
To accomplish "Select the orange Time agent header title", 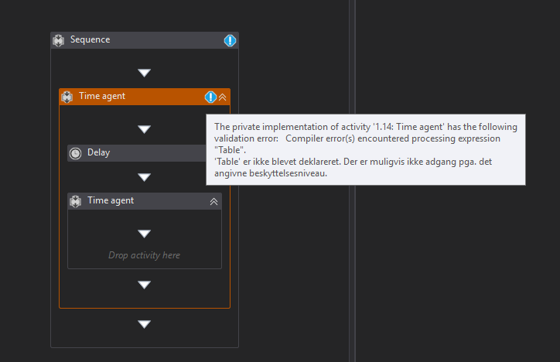I will click(x=102, y=96).
